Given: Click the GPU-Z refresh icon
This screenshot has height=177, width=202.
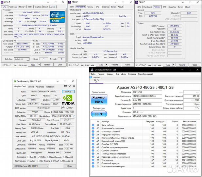Looking at the screenshot, I should point(70,86).
